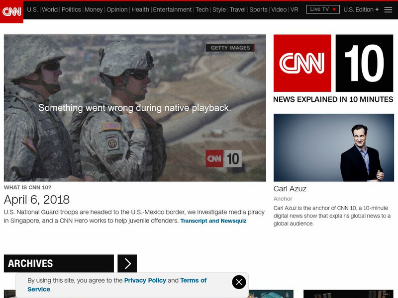Click the CNN logo in the header
This screenshot has height=298, width=398.
click(11, 11)
